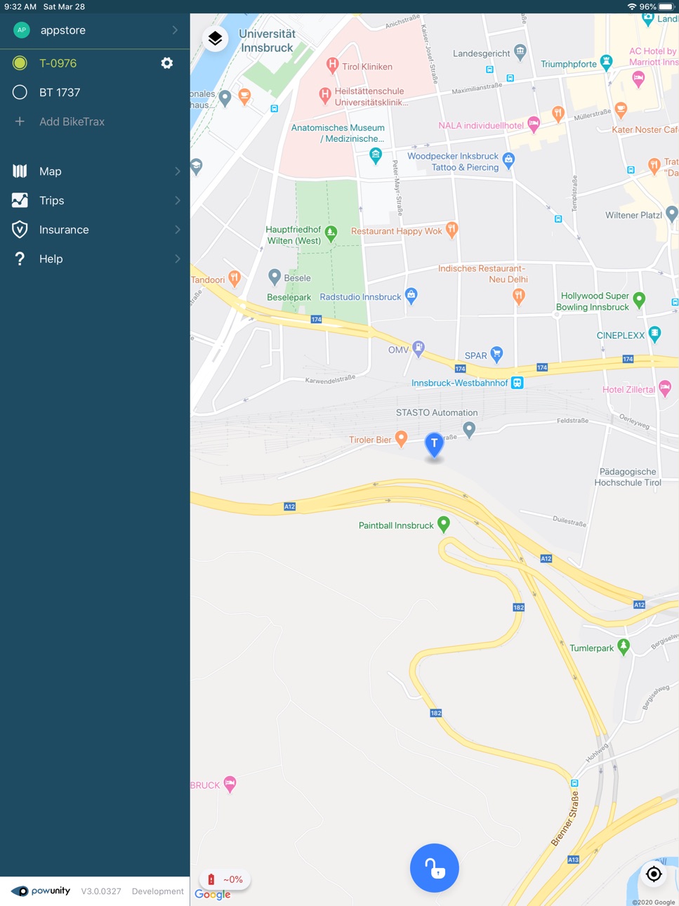Tap the Indisches Restaurant Neu Delhi marker

pyautogui.click(x=519, y=296)
